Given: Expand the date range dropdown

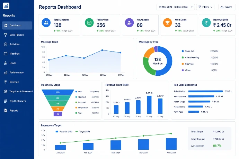Looking at the screenshot, I should [176, 7].
